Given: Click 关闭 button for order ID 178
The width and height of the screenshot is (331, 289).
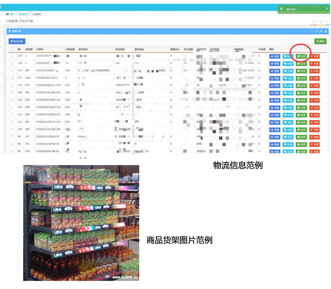Looking at the screenshot, I should point(314,64).
